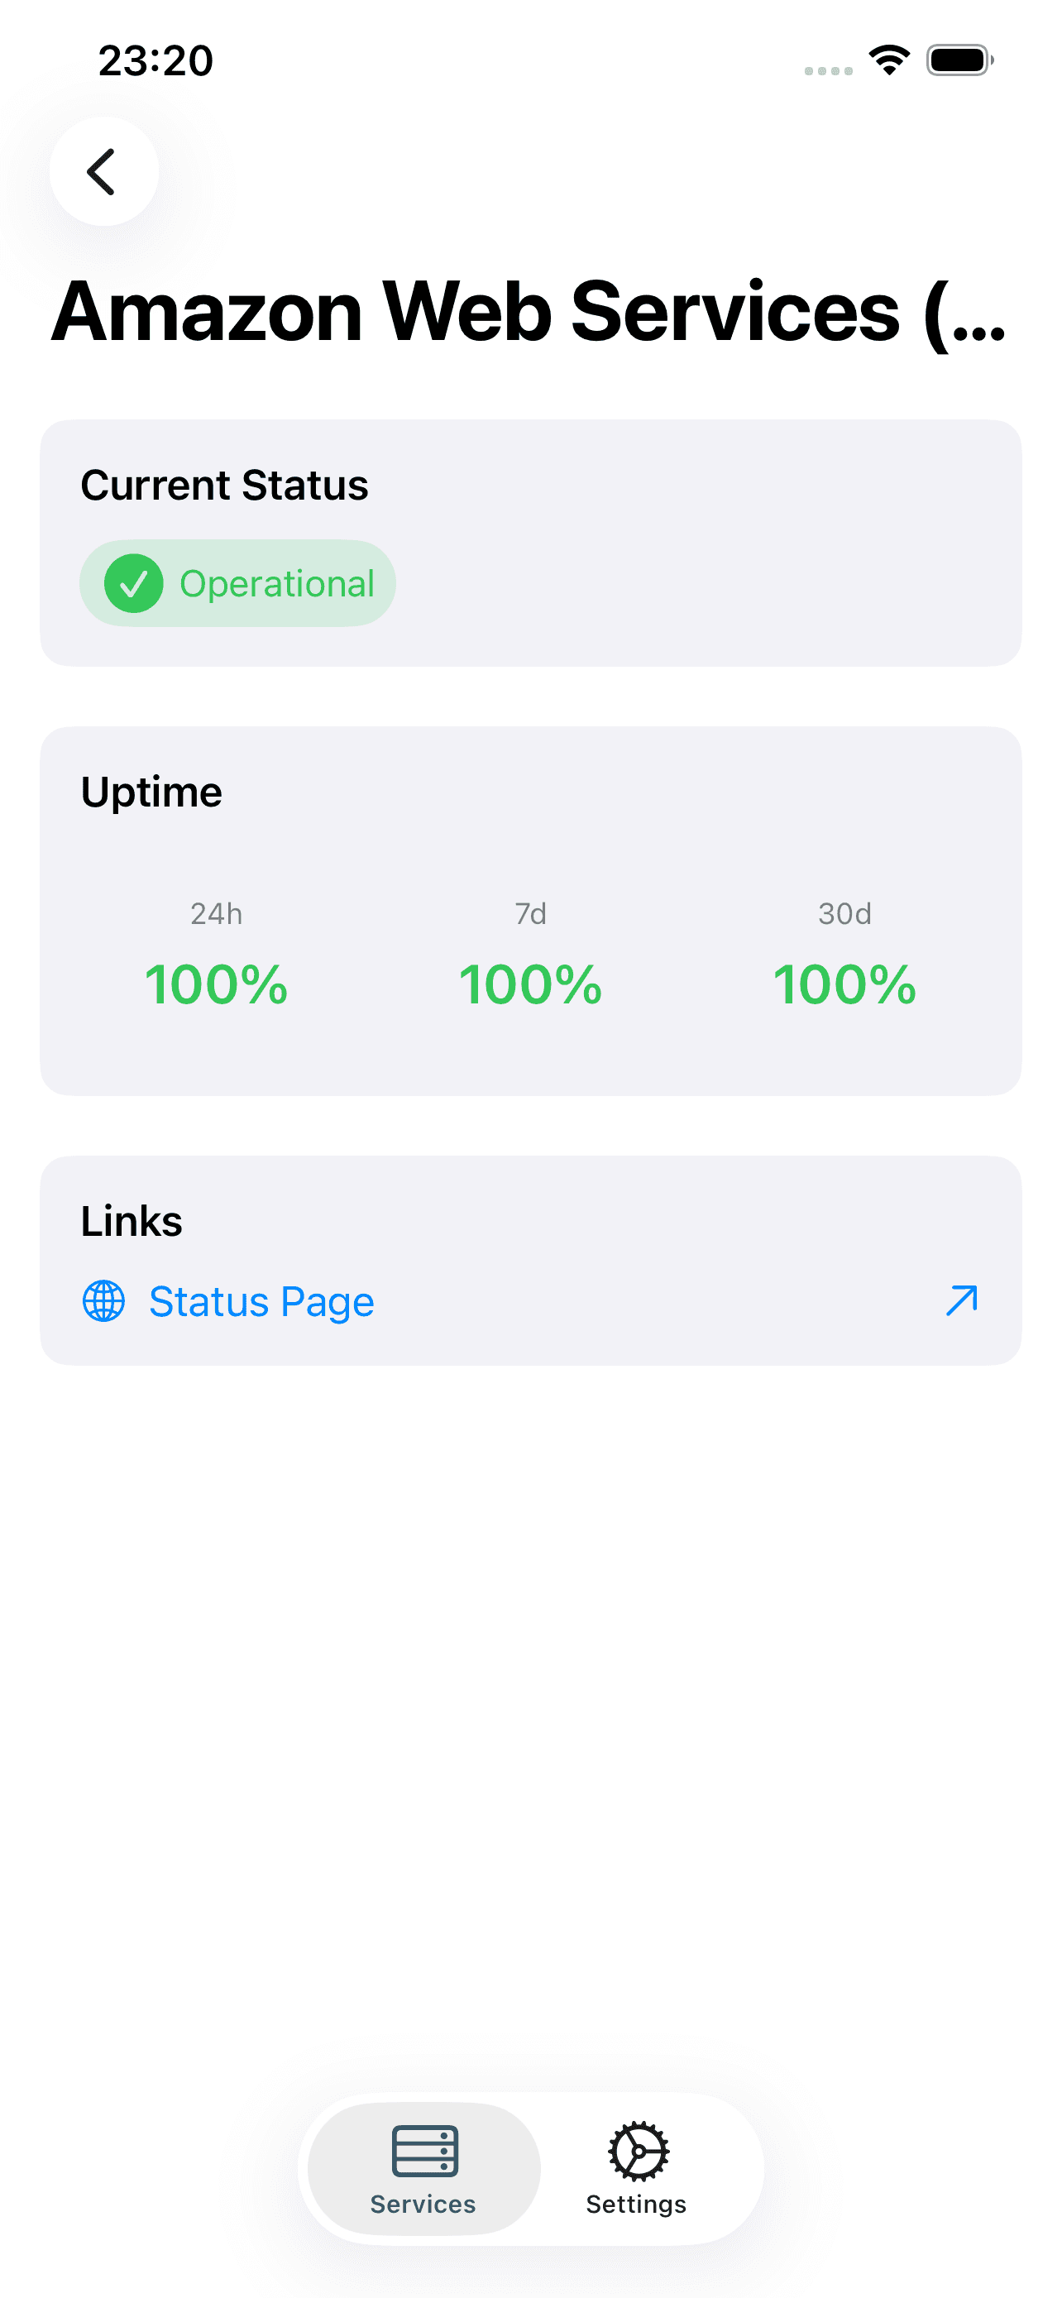The height and width of the screenshot is (2298, 1062).
Task: Tap the Uptime card header
Action: pos(151,790)
